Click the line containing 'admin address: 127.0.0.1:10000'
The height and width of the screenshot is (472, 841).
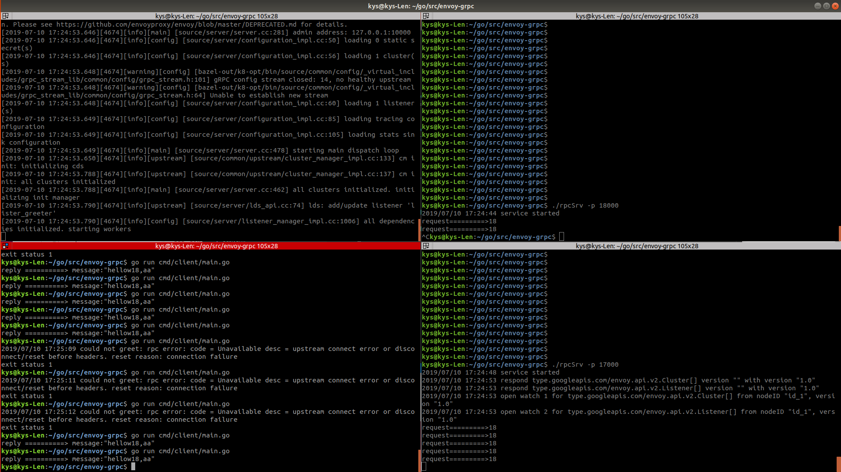click(206, 32)
